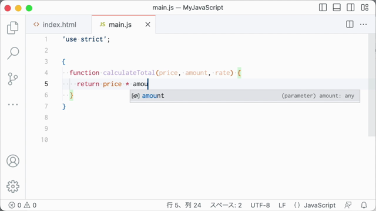
Task: Toggle secondary side bar visibility
Action: pos(351,8)
